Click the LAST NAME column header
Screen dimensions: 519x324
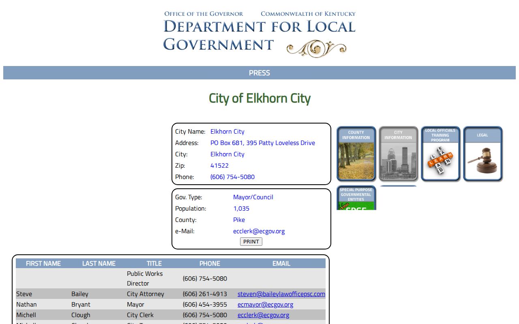pos(99,263)
